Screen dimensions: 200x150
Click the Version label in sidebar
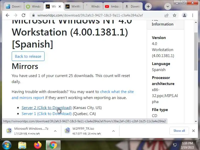tap(159, 38)
